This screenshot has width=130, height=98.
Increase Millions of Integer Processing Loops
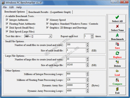tap(87, 73)
